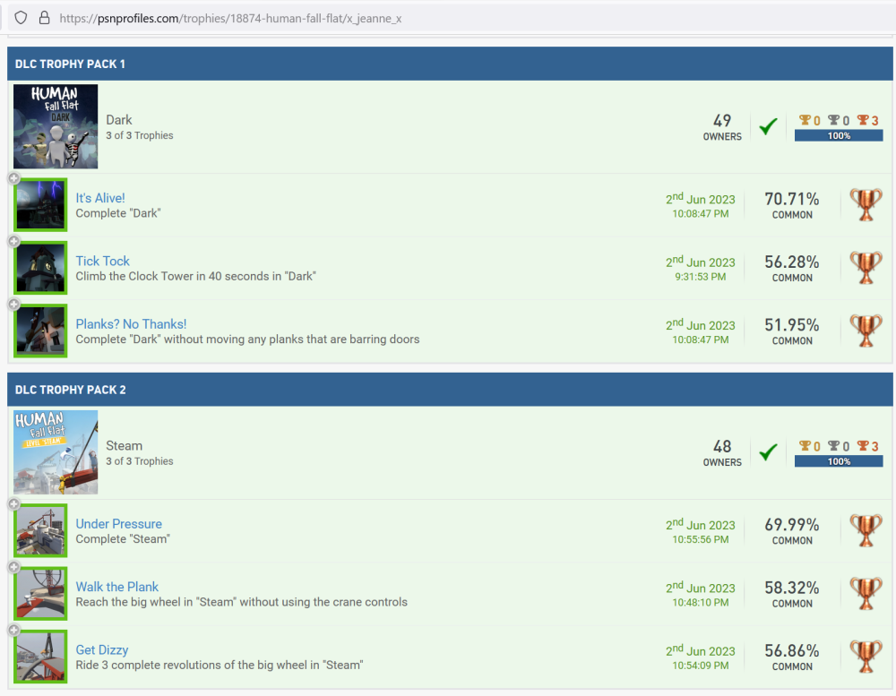Expand the plus icon on It's Alive!

[x=14, y=179]
